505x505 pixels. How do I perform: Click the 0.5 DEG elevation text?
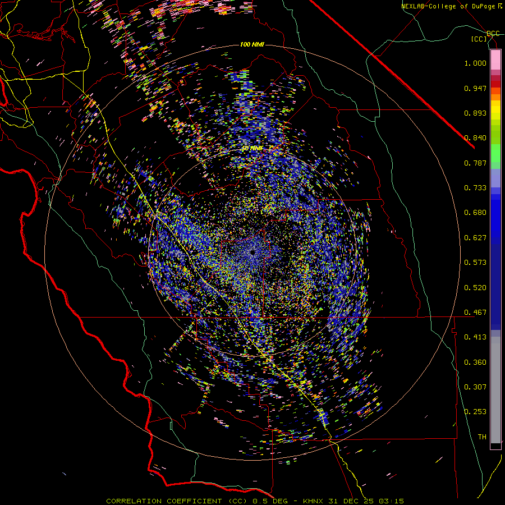tap(270, 501)
